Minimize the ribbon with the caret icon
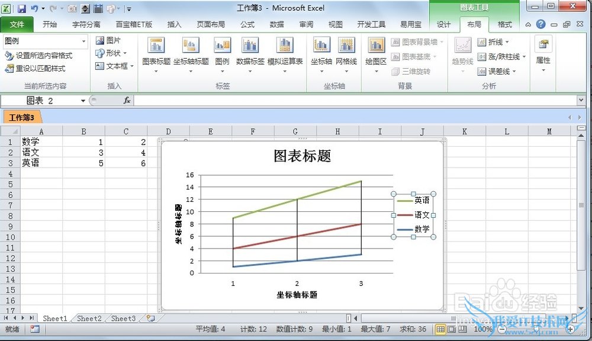Screen dimensions: 592x341 [528, 24]
